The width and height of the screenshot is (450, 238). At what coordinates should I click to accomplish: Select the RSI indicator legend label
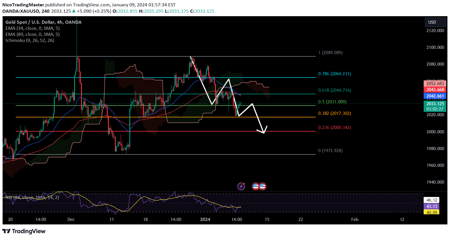32,198
